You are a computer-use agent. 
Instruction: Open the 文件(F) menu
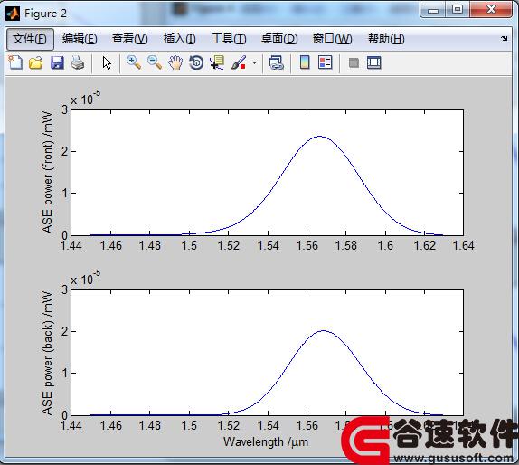click(30, 39)
